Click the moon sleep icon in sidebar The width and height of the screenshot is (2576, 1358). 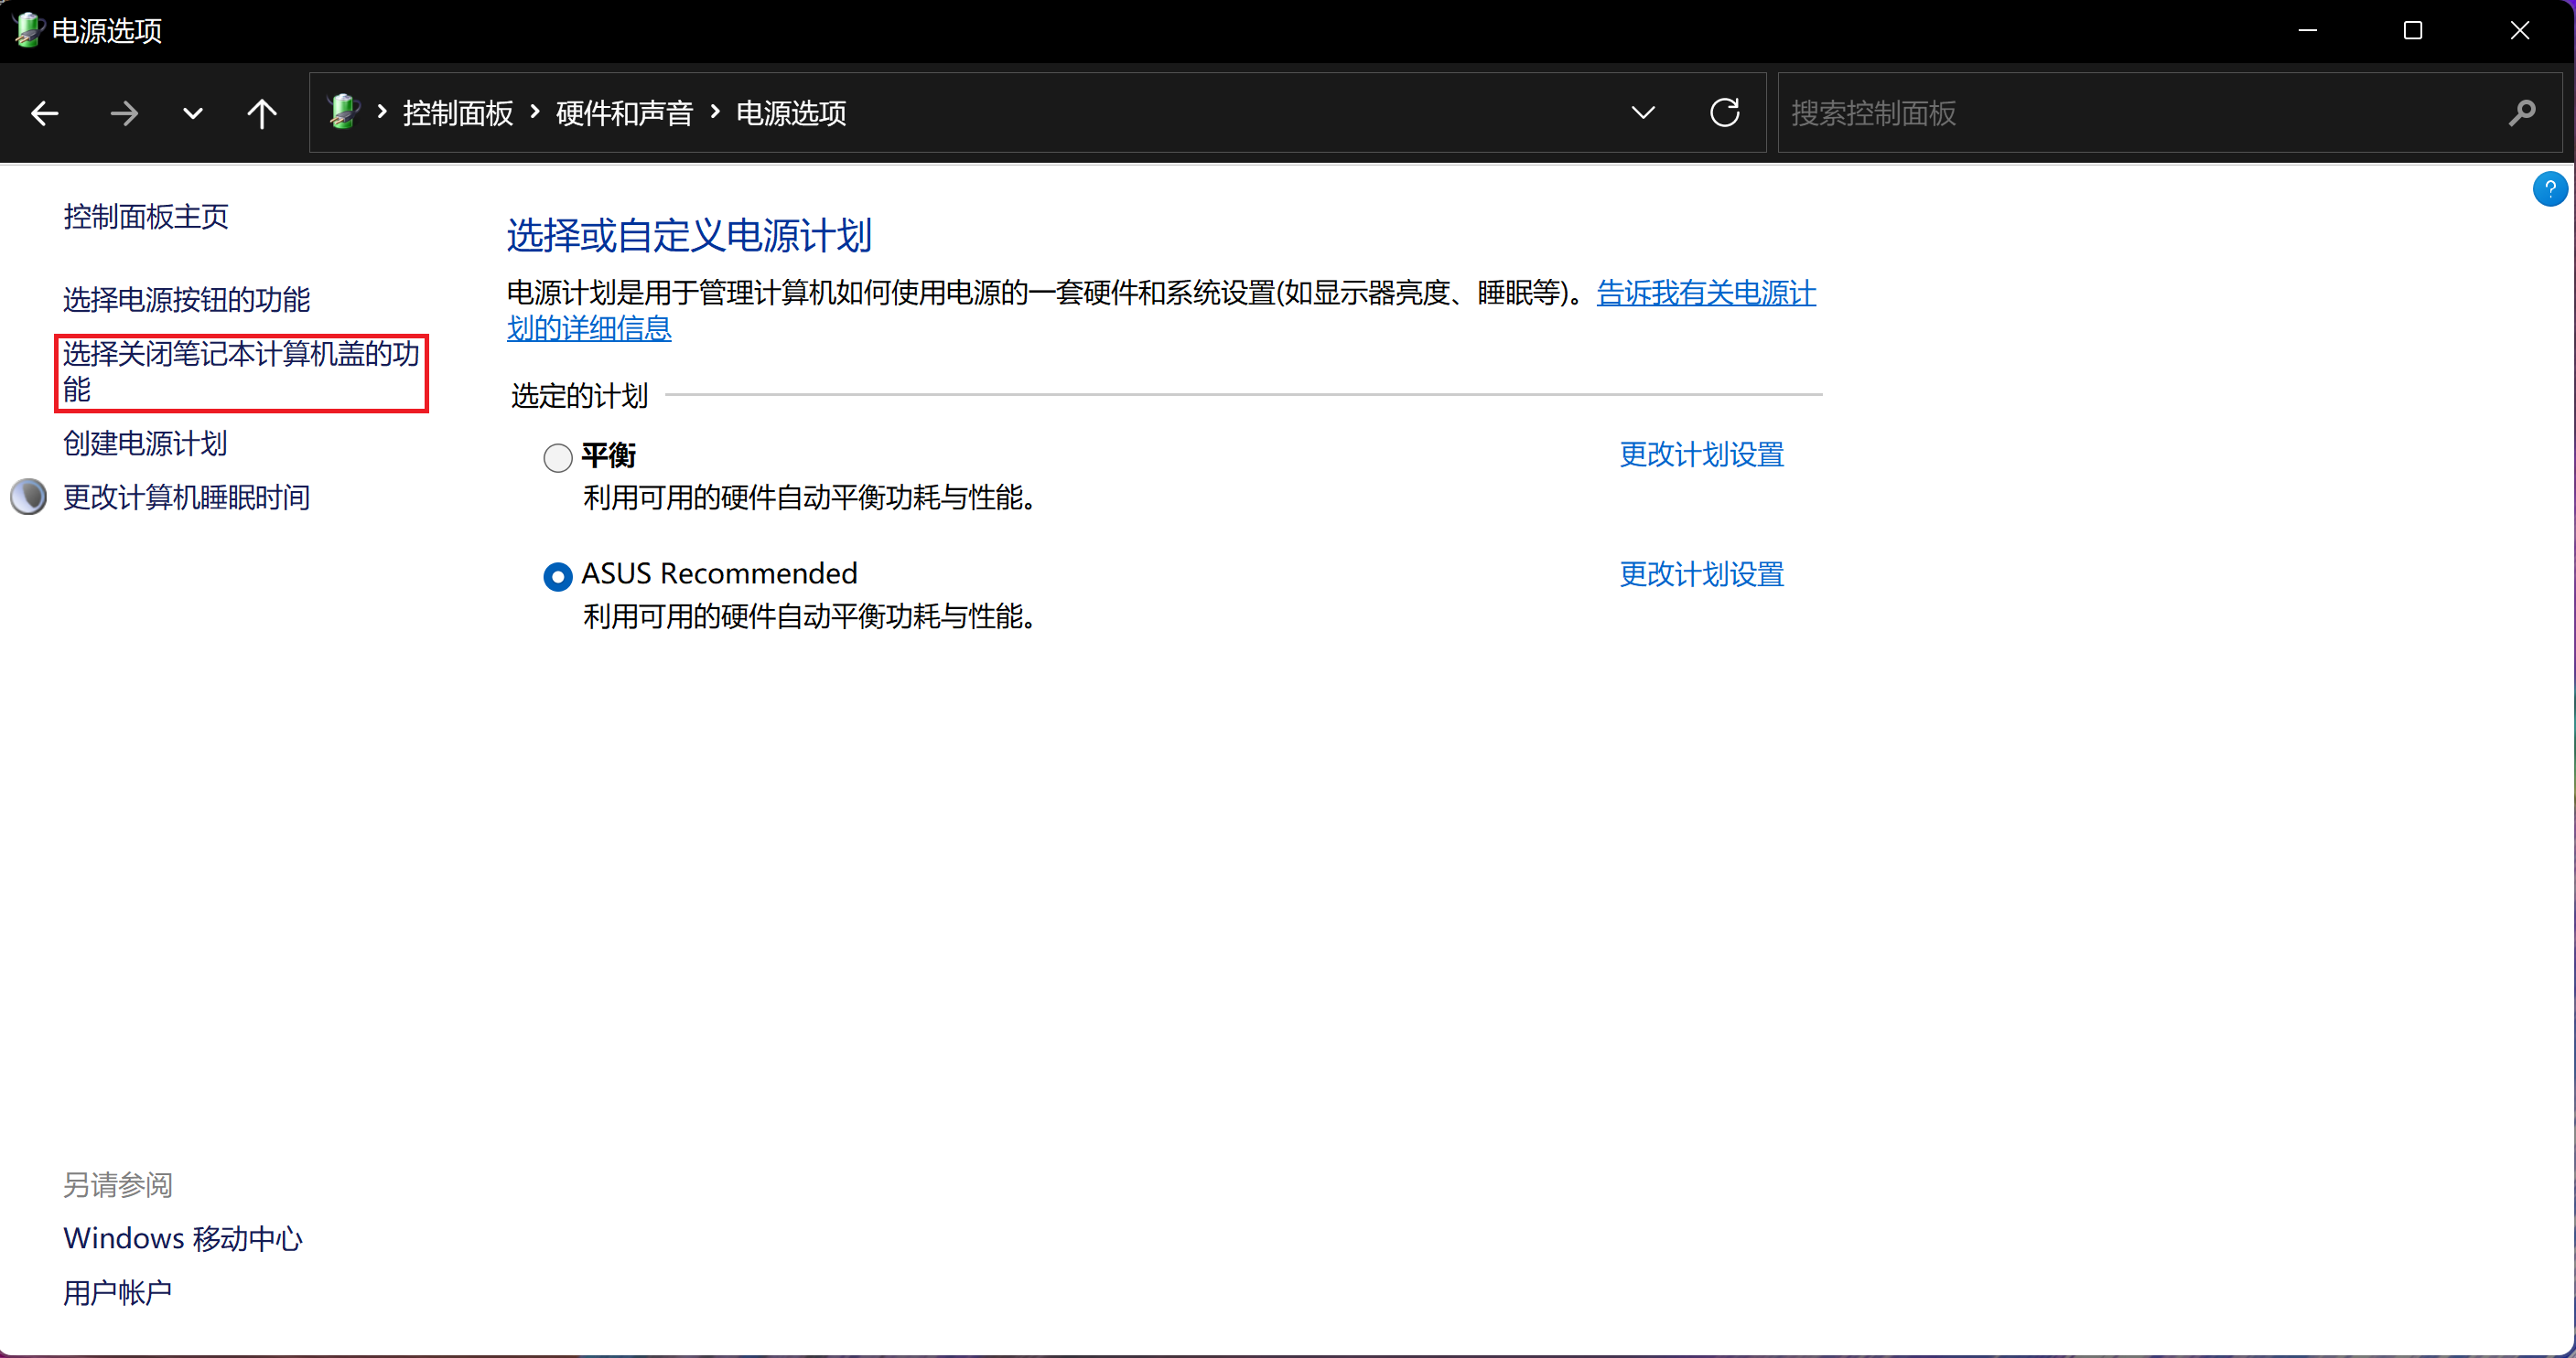[x=29, y=497]
